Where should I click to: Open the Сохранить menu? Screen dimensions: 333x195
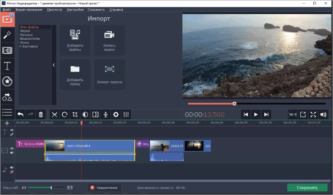click(x=96, y=10)
